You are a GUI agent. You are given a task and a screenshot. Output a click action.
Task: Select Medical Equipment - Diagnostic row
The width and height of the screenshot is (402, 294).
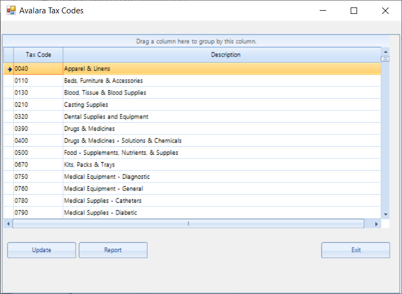(x=192, y=177)
